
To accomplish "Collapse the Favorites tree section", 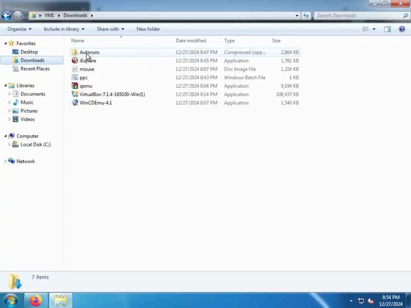I will point(6,43).
